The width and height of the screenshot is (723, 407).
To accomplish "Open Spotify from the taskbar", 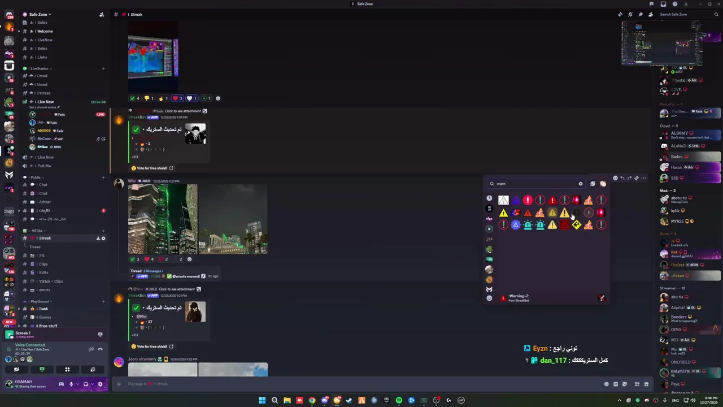I will point(399,400).
